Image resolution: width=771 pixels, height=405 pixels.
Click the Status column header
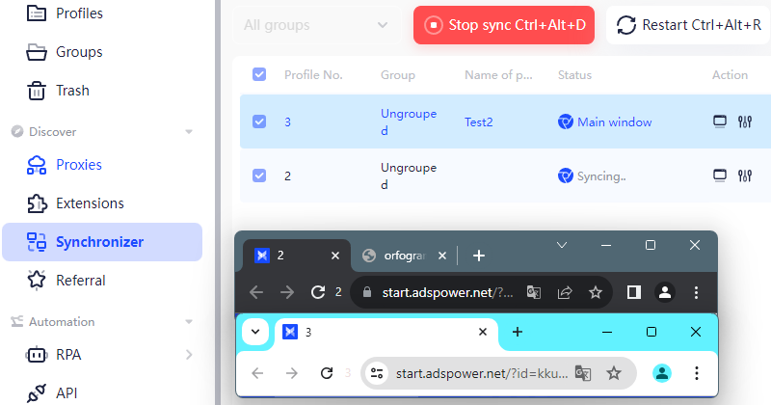click(574, 75)
